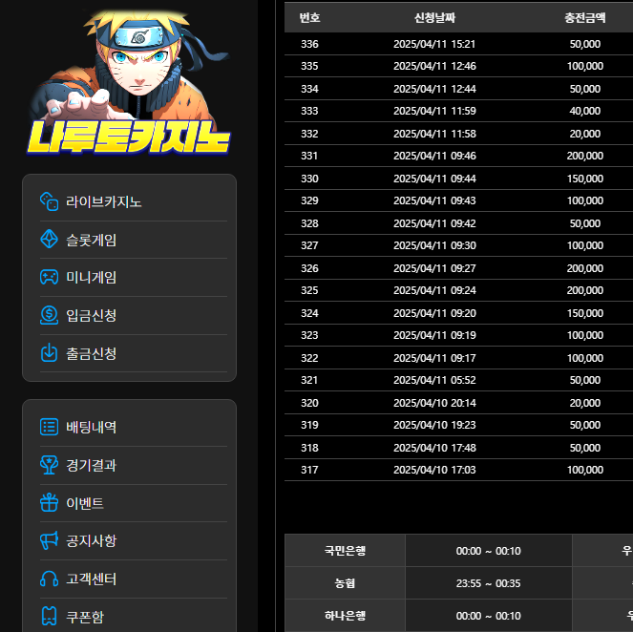Click the 국민은행 bank cell

[x=345, y=550]
